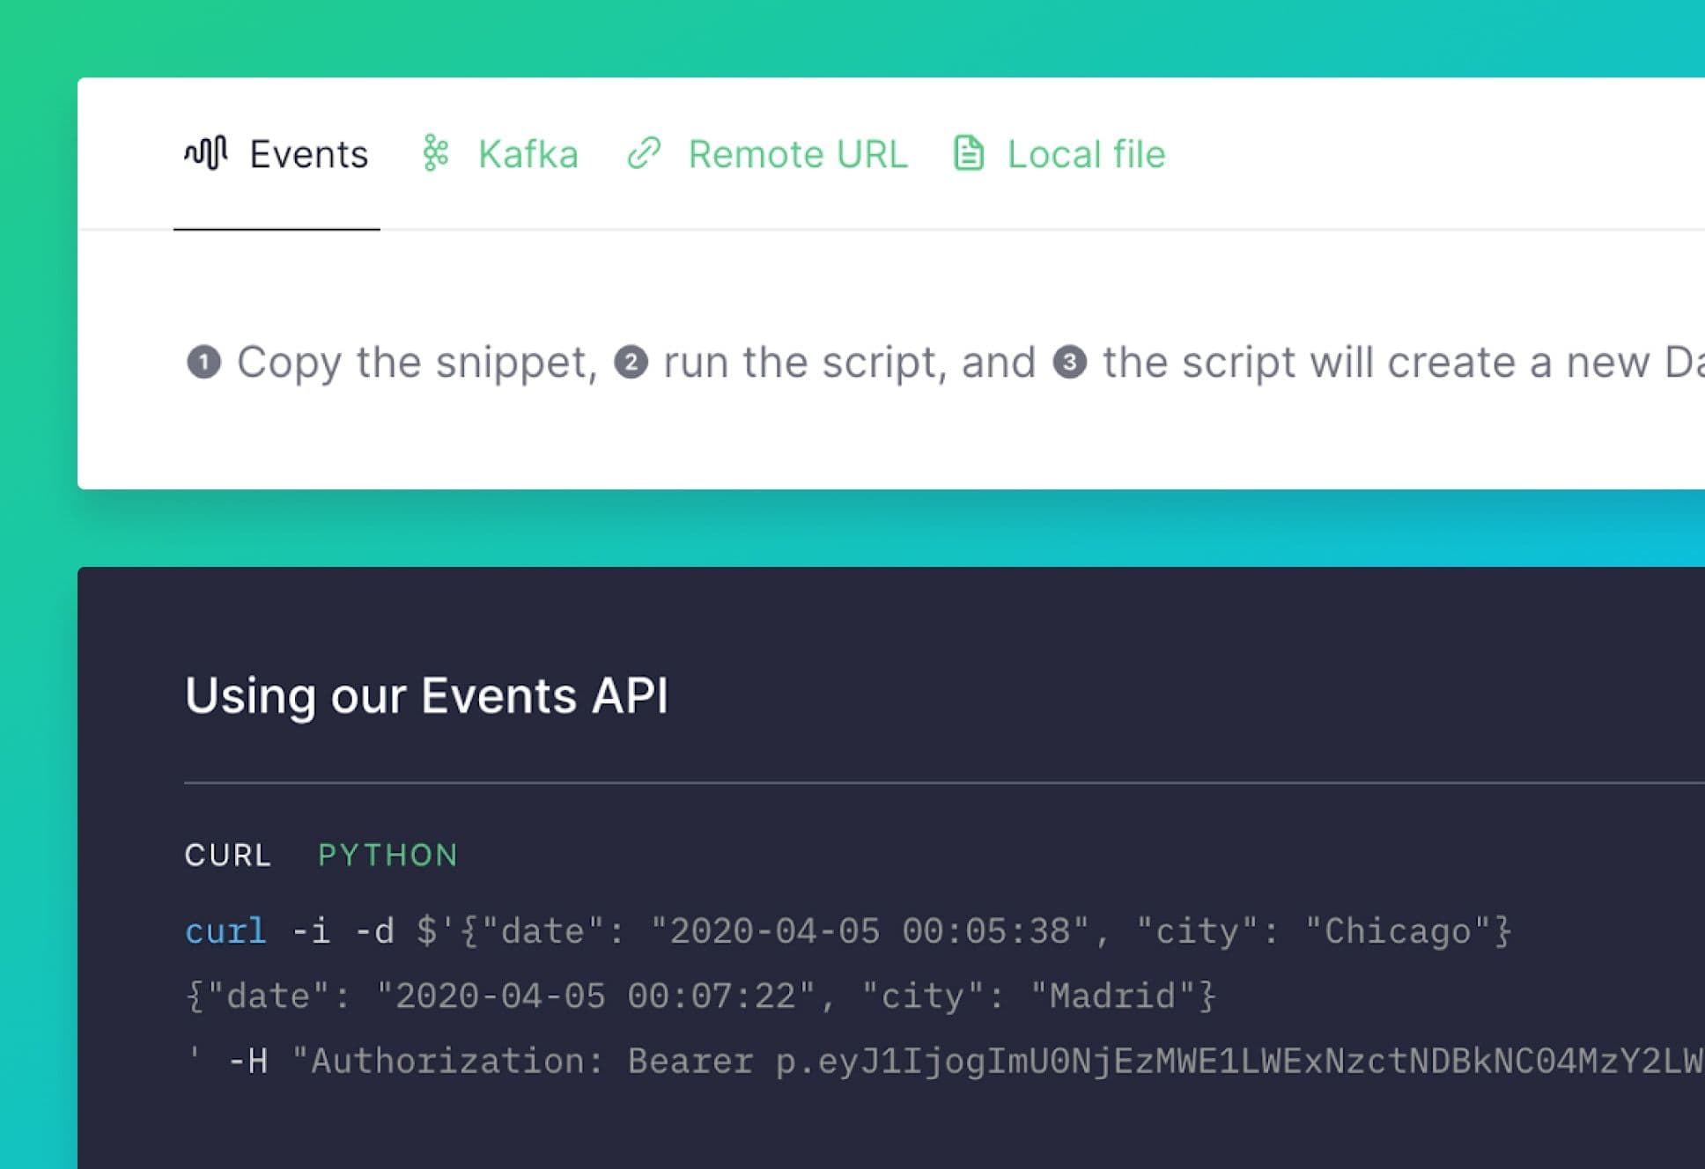Click the Events waveform icon
Screen dimensions: 1705x1169
click(206, 153)
